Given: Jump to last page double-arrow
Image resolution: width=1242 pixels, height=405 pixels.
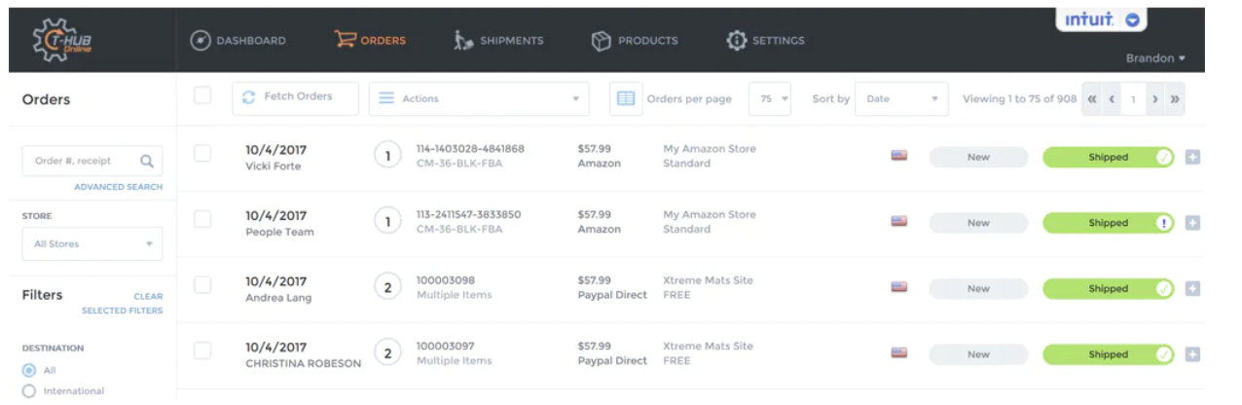Looking at the screenshot, I should (x=1175, y=99).
